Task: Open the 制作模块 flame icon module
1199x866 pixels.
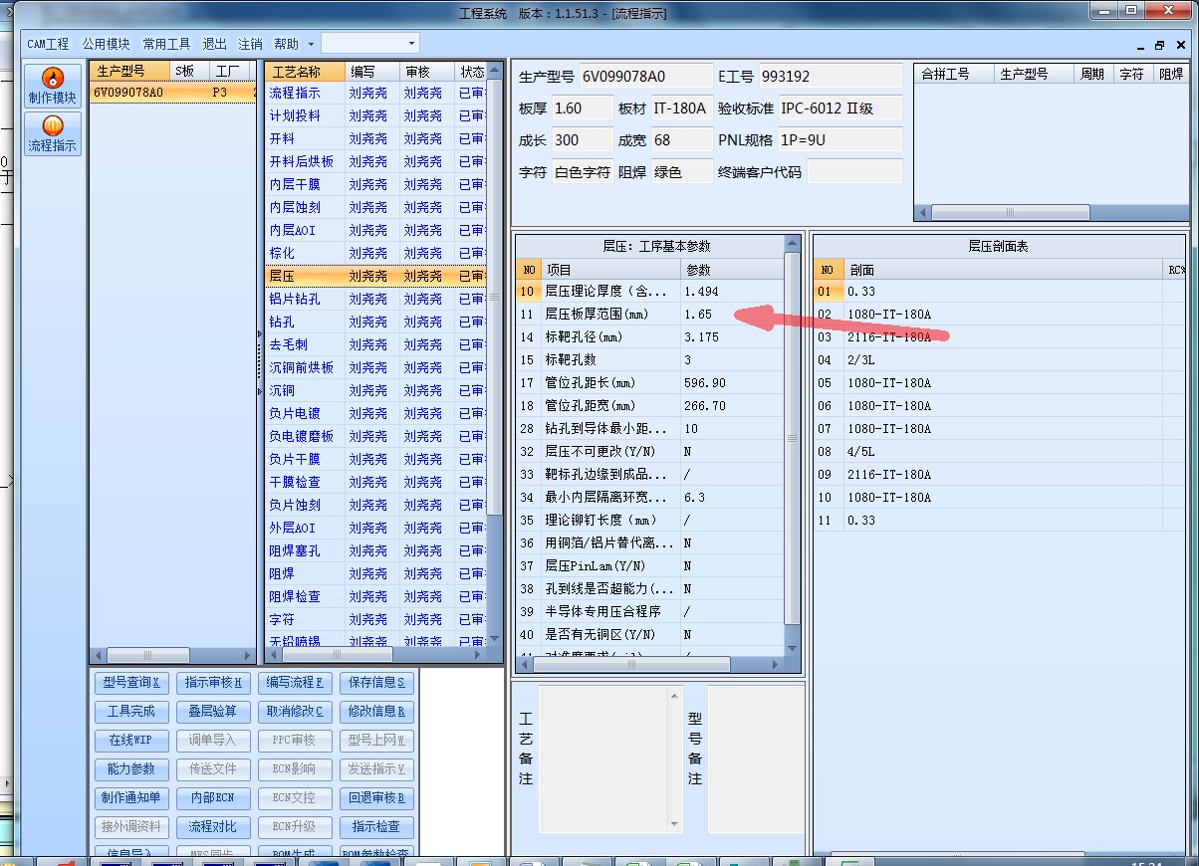Action: click(52, 86)
